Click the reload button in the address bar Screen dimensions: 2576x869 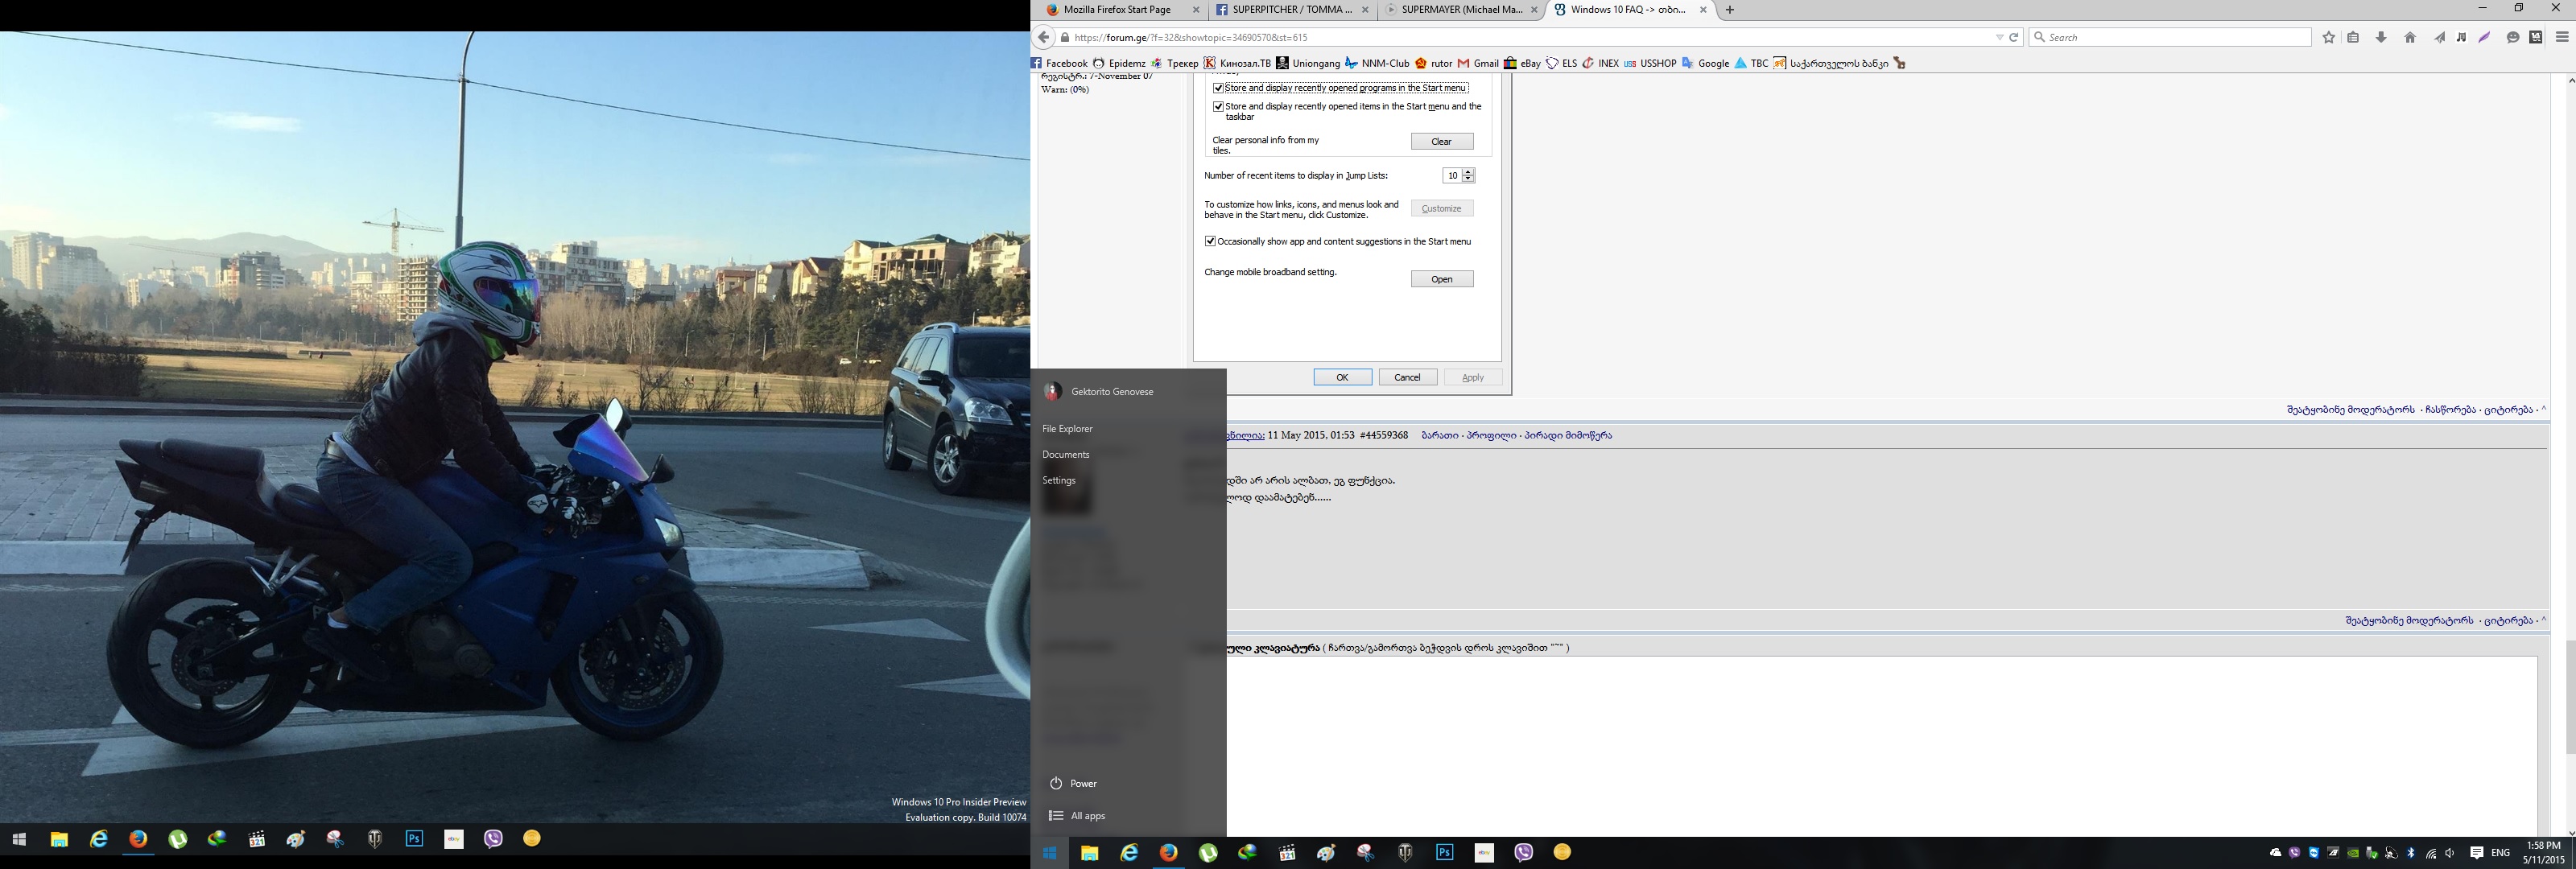[x=2014, y=37]
